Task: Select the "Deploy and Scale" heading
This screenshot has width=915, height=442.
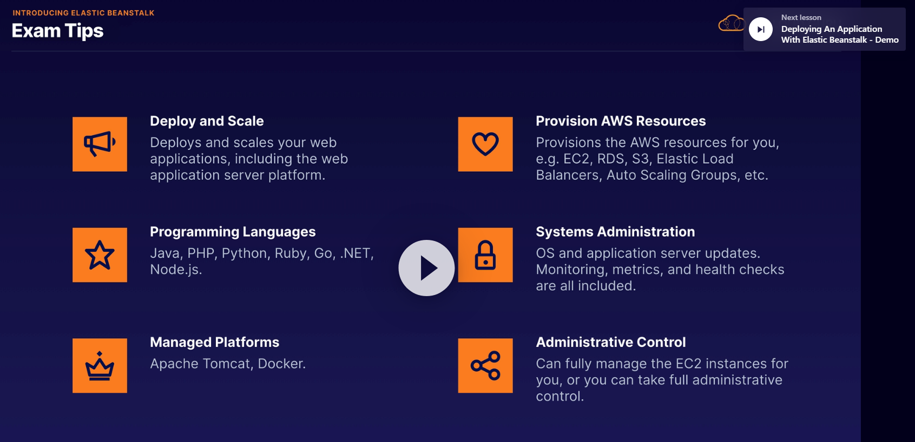Action: point(207,121)
